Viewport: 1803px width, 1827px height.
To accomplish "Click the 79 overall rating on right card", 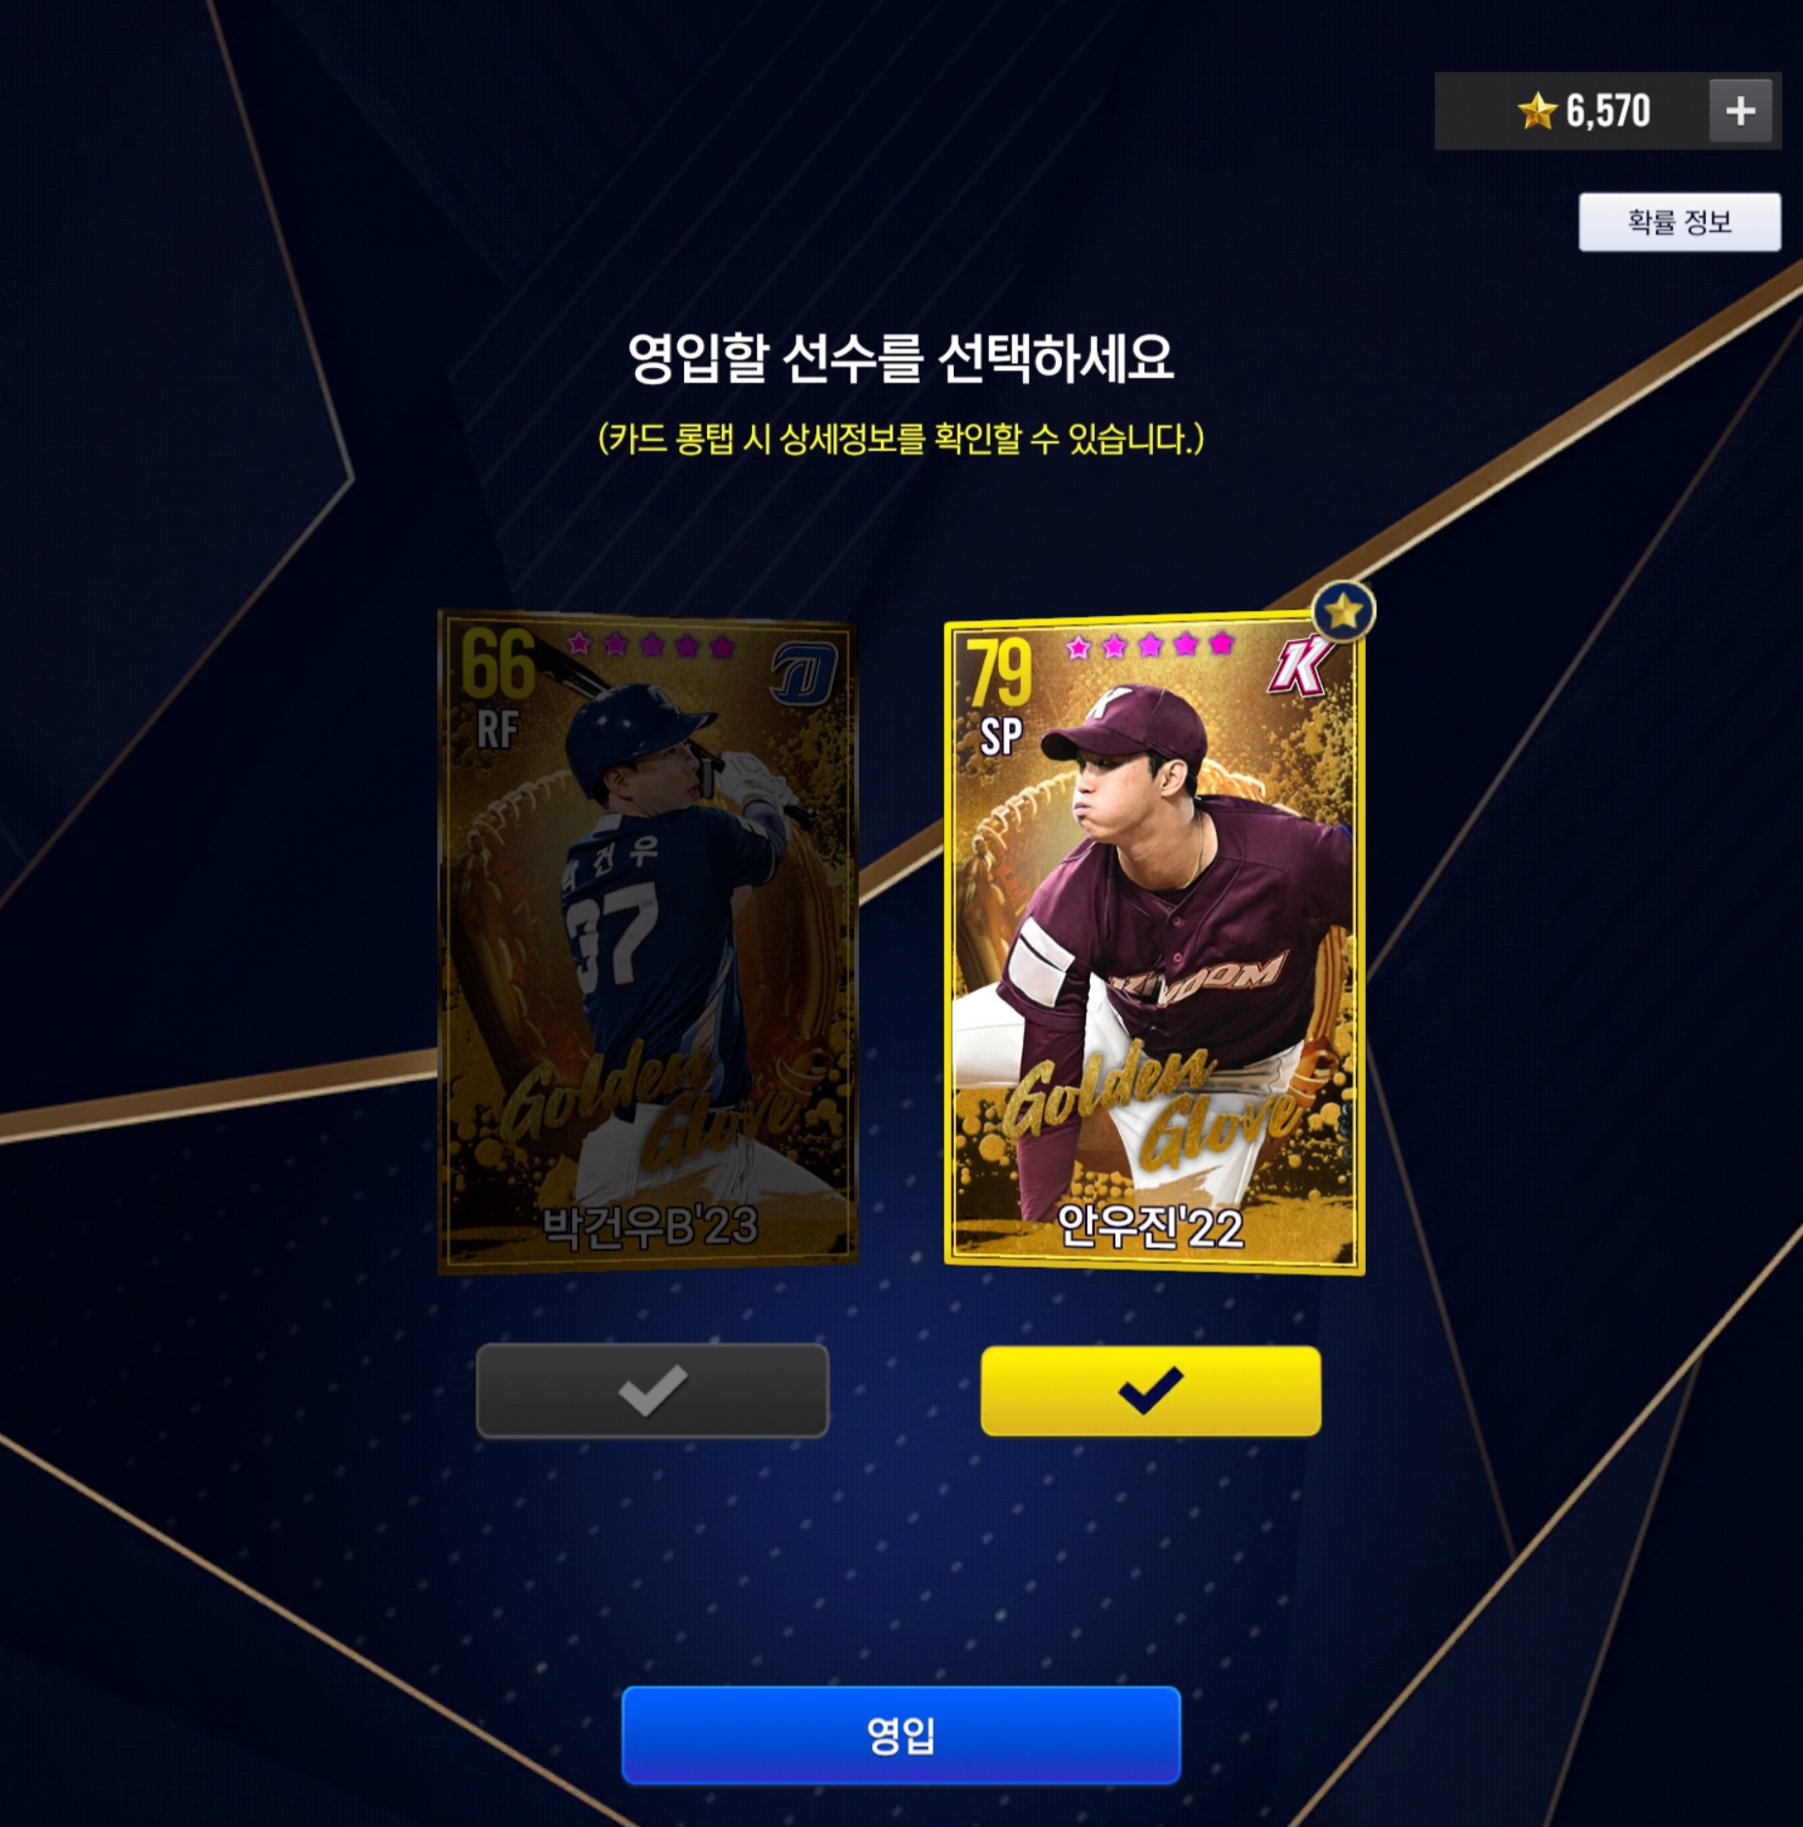I will [999, 673].
